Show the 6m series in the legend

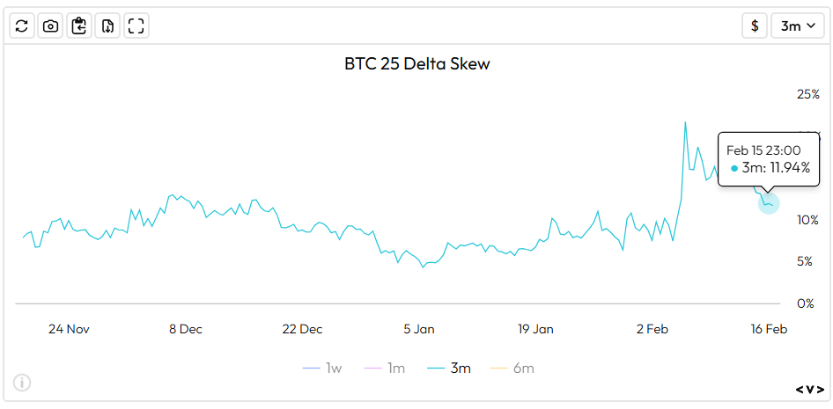(x=512, y=368)
